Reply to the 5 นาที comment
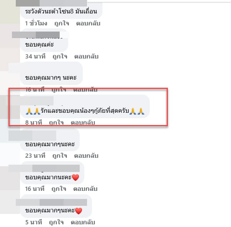The image size is (231, 227). click(x=83, y=222)
